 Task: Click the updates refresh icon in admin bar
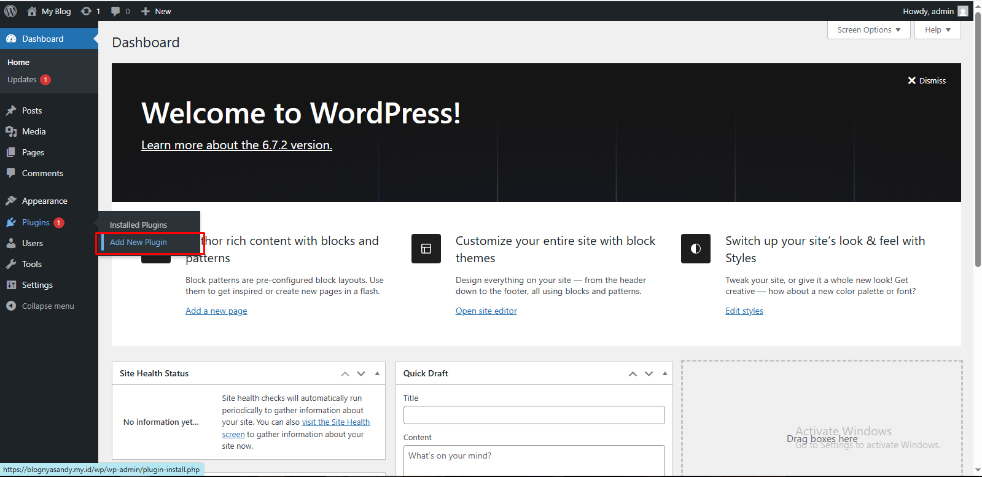(x=87, y=11)
